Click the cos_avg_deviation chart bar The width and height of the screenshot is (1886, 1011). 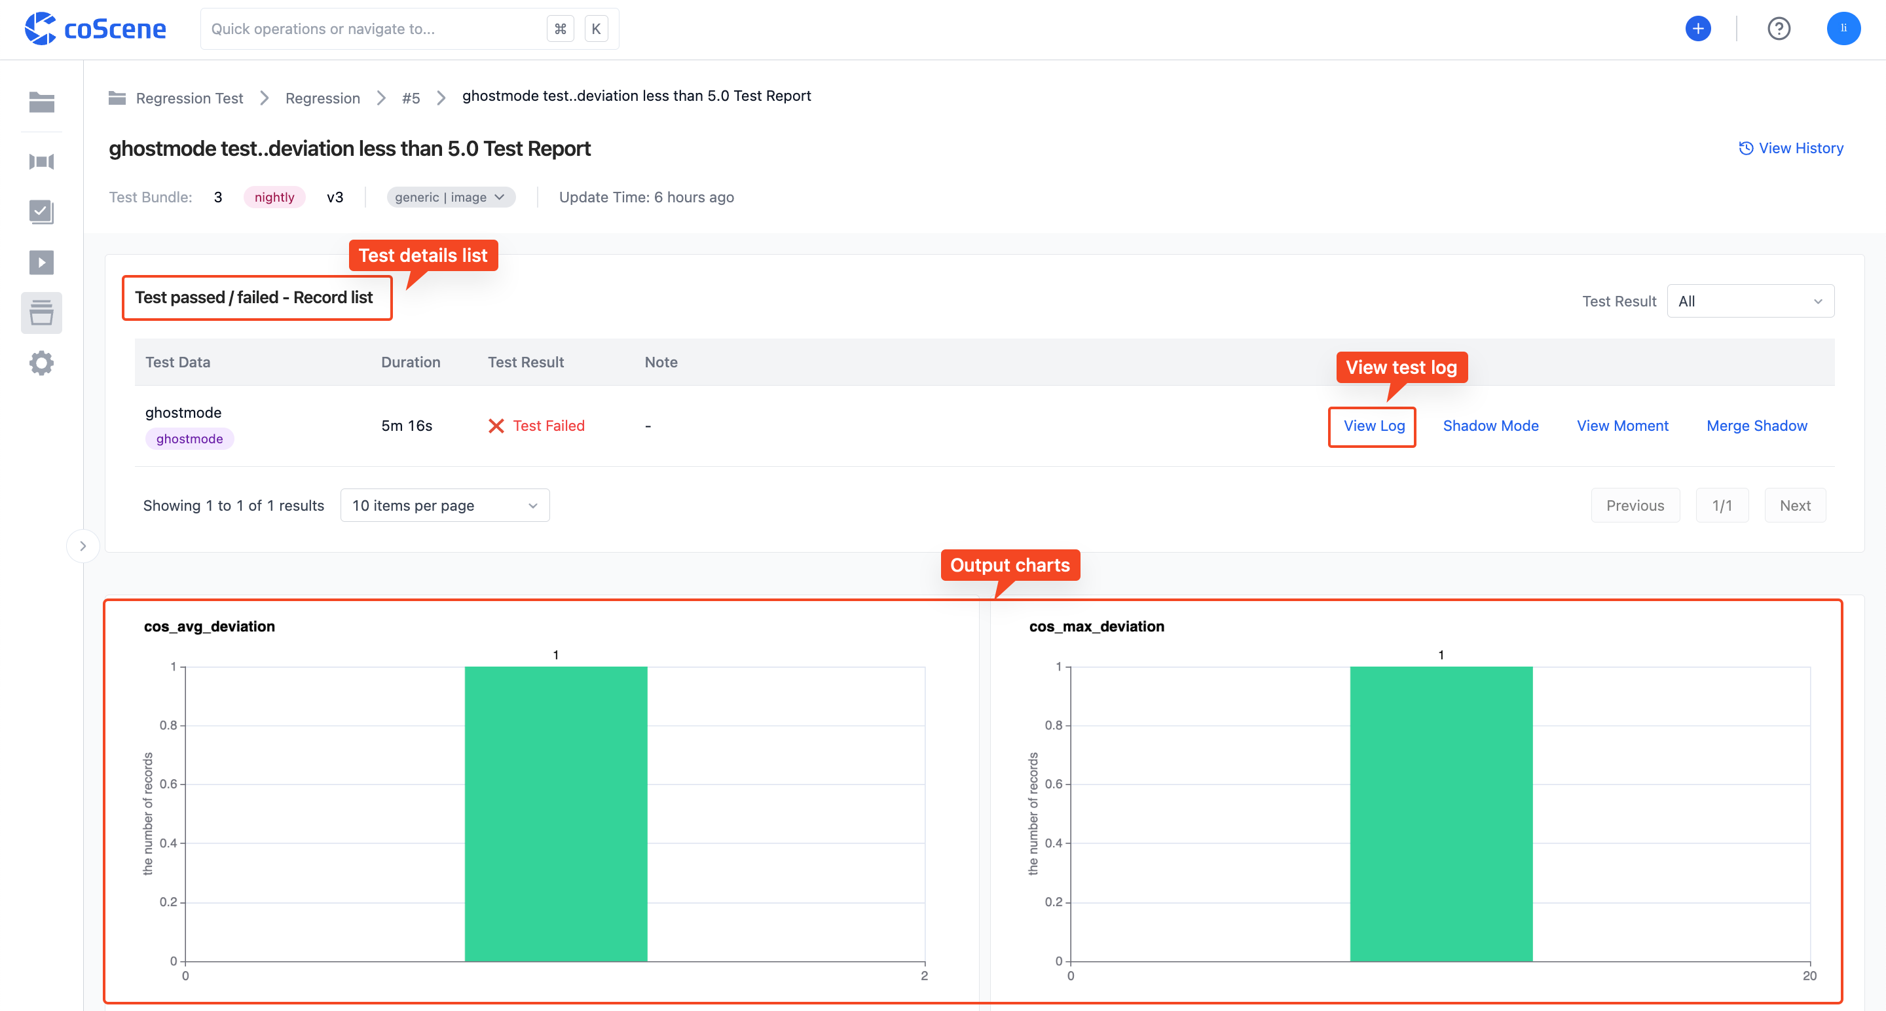coord(556,813)
